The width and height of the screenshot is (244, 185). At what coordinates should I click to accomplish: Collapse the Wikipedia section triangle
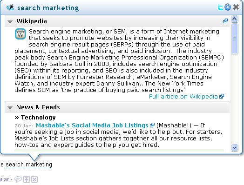point(10,21)
